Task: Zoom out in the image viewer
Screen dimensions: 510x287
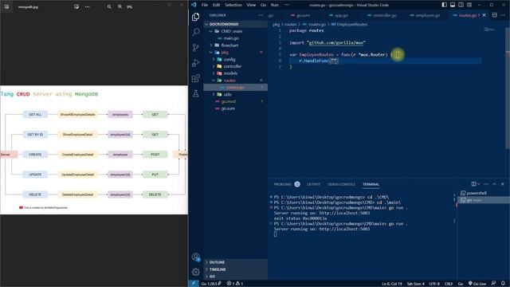Action: pyautogui.click(x=109, y=6)
